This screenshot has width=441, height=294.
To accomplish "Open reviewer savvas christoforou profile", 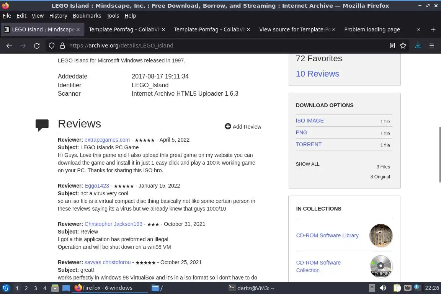I will point(108,262).
